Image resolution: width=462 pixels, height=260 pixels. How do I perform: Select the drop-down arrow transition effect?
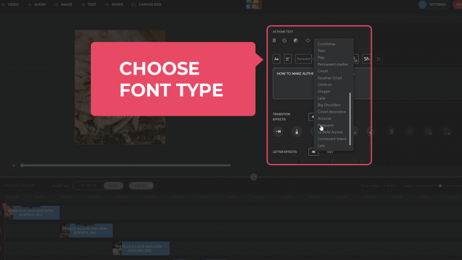(297, 131)
